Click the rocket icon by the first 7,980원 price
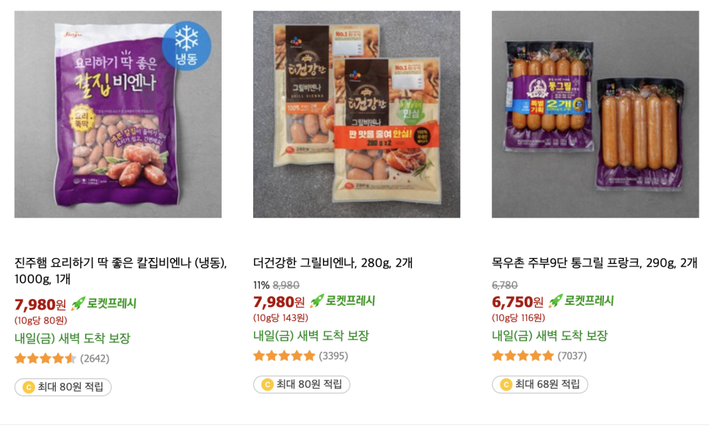This screenshot has height=426, width=709. click(79, 303)
